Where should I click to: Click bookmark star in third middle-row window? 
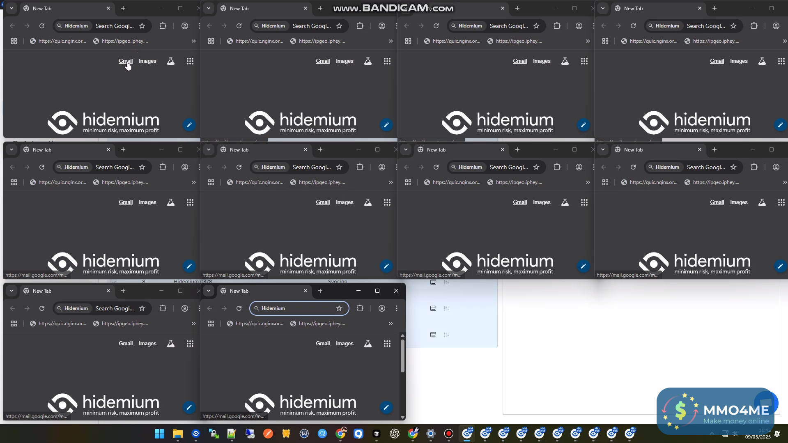pos(536,167)
